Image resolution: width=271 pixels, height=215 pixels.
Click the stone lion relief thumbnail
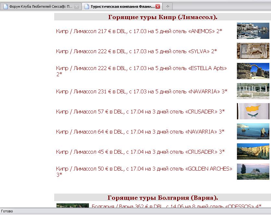pos(253,51)
